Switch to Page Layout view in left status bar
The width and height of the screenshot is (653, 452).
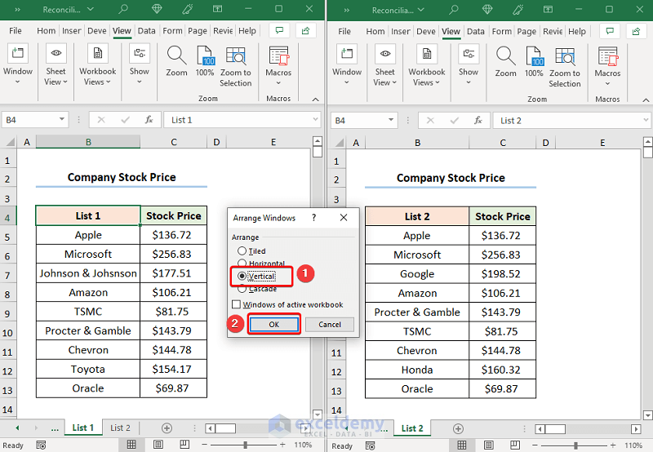pyautogui.click(x=158, y=445)
